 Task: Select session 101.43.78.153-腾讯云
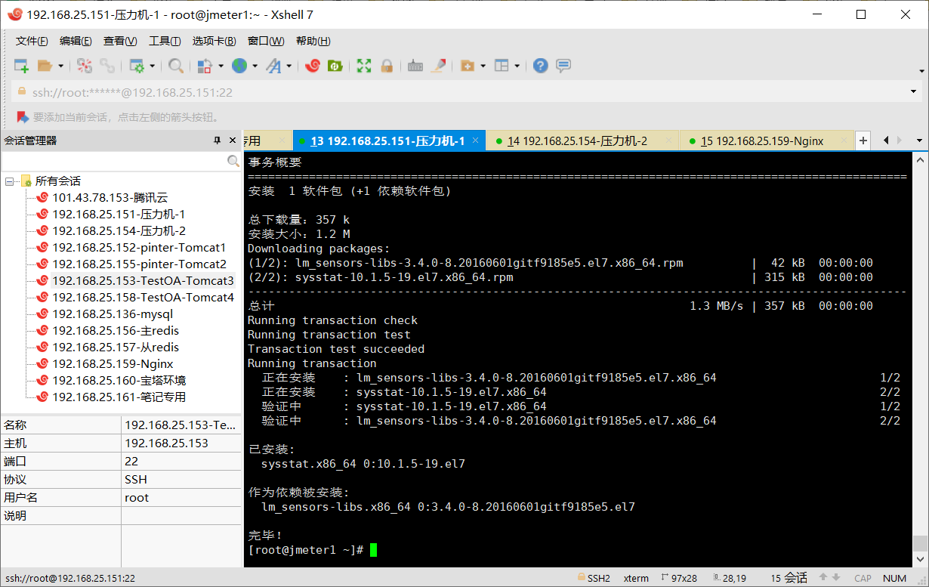tap(110, 198)
